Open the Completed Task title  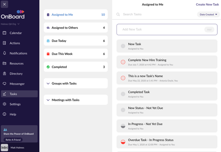coord(139,92)
